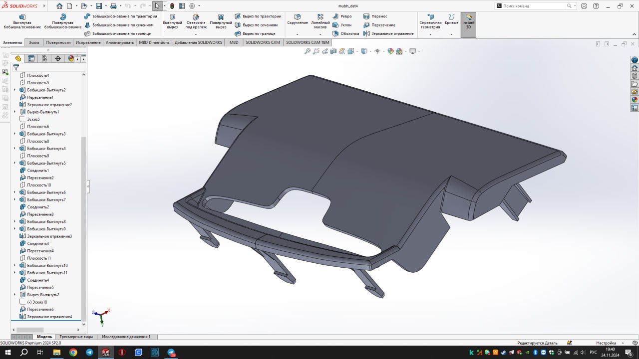Screen dimensions: 639x359
Task: Toggle the selection arrow tool
Action: point(157,6)
